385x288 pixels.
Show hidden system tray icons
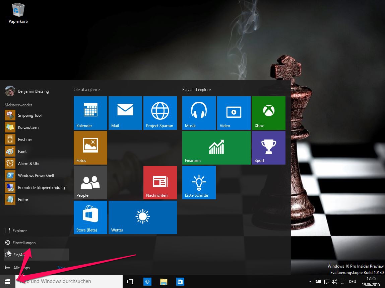[x=310, y=281]
